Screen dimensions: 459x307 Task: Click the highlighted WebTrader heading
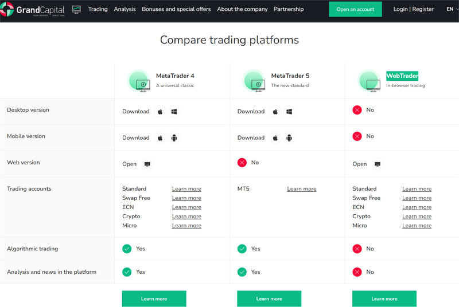click(x=402, y=76)
